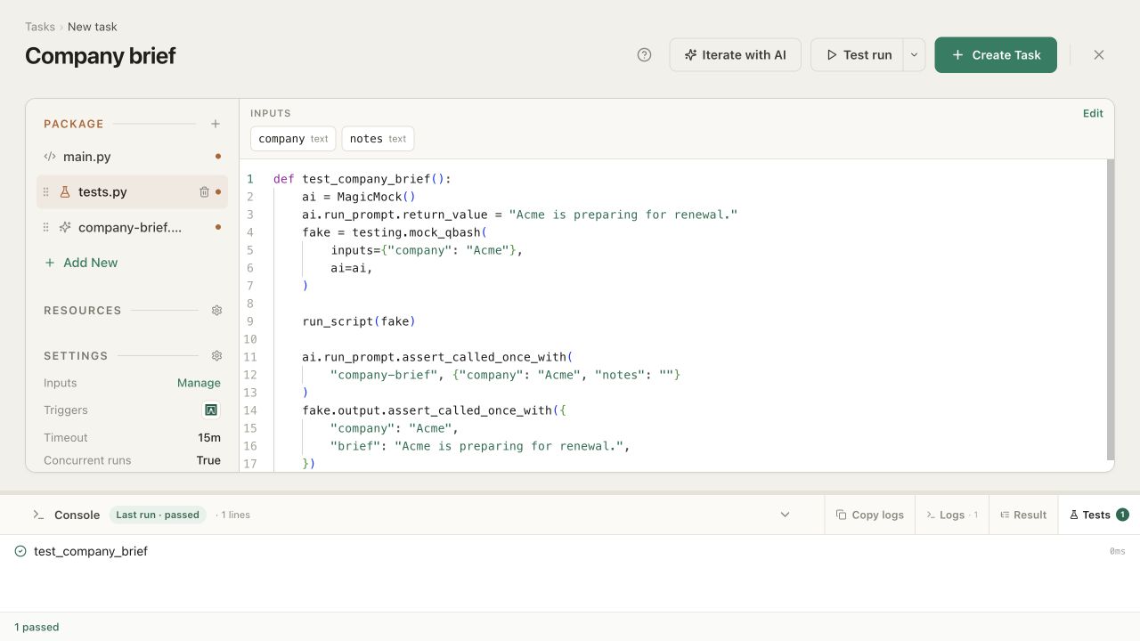Switch to the Logs tab
Image resolution: width=1140 pixels, height=641 pixels.
coord(952,515)
